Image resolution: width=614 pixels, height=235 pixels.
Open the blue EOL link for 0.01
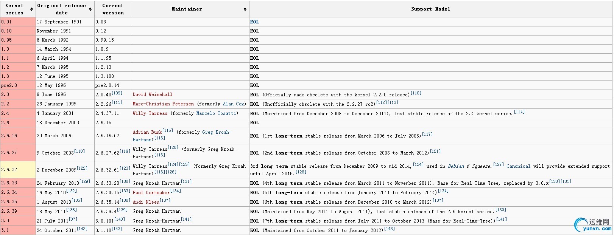pyautogui.click(x=254, y=22)
